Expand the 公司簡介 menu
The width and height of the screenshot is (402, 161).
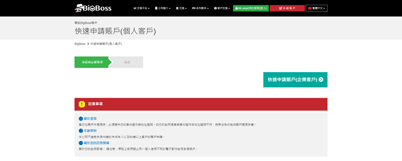click(x=163, y=8)
